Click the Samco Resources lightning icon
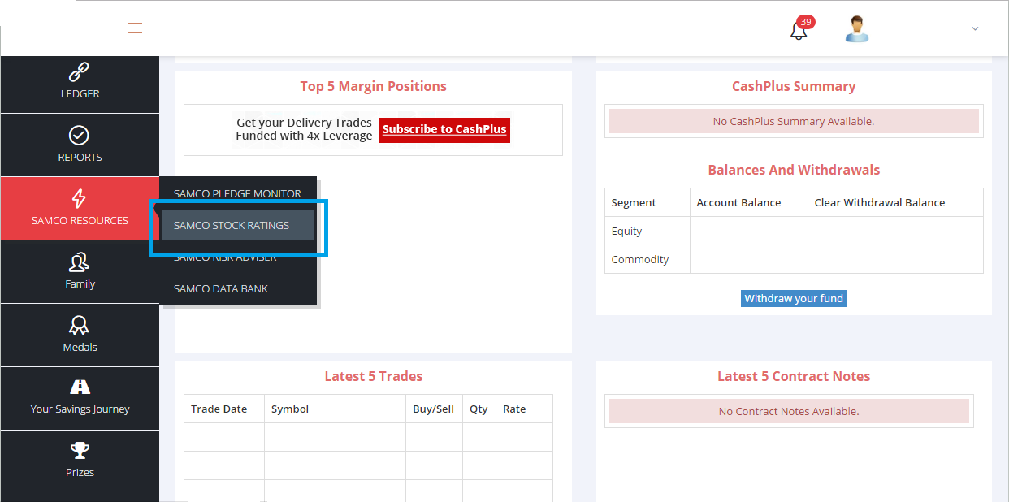The height and width of the screenshot is (502, 1009). tap(80, 198)
